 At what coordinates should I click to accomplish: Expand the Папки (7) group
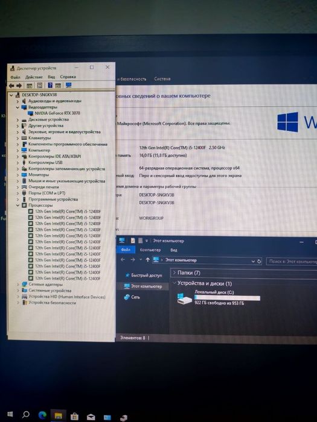click(x=174, y=272)
